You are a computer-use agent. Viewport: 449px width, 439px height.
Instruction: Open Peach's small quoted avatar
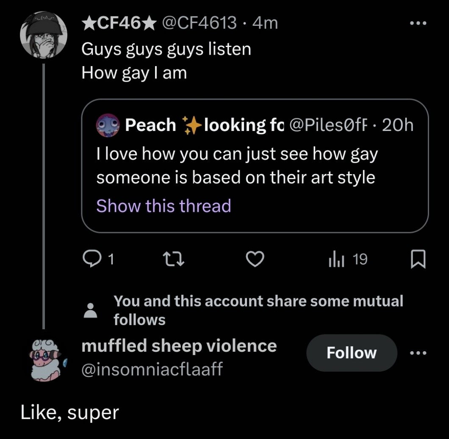108,125
